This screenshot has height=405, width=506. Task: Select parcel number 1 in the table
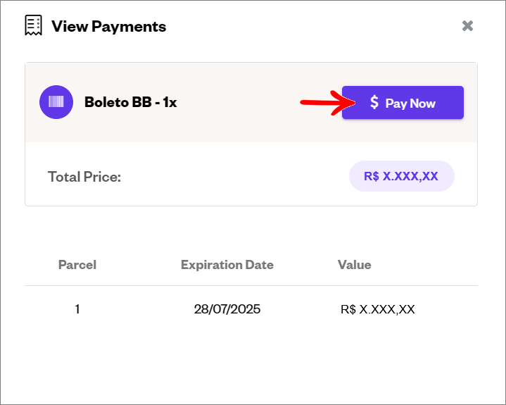coord(77,309)
